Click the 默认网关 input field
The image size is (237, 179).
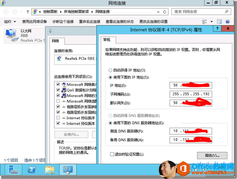pos(190,103)
